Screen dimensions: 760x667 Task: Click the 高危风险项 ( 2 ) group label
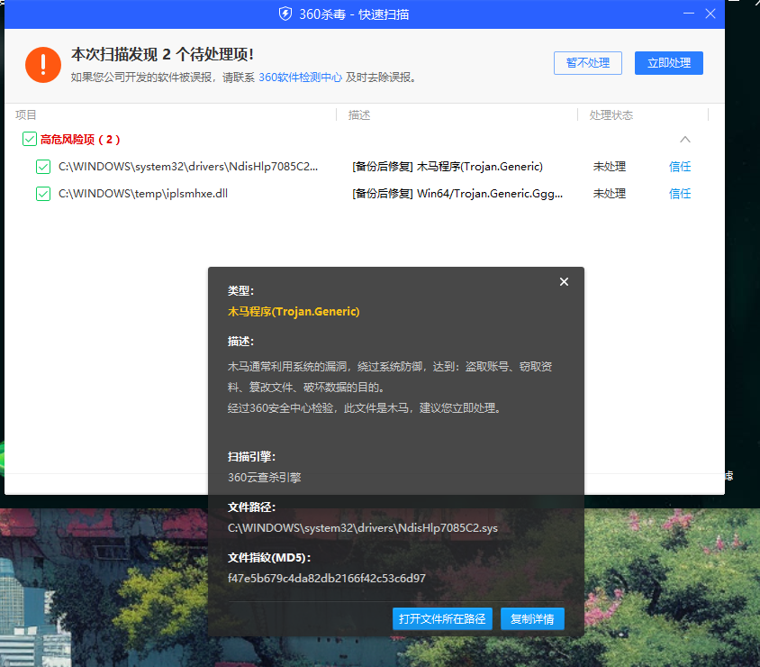coord(80,140)
